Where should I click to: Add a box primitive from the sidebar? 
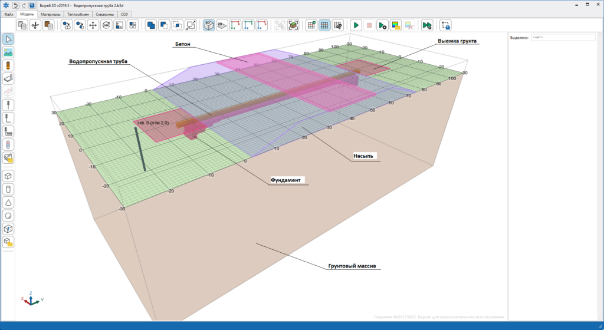pos(8,176)
